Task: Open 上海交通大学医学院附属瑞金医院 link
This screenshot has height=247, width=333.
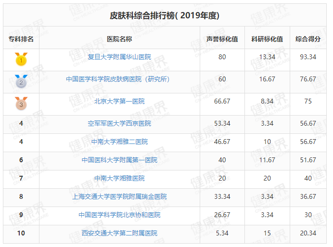Action: pyautogui.click(x=119, y=196)
